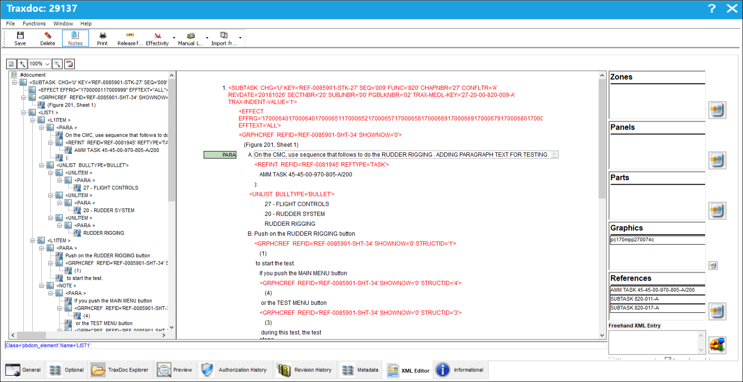Switch to the General tab
This screenshot has width=743, height=382.
23,370
